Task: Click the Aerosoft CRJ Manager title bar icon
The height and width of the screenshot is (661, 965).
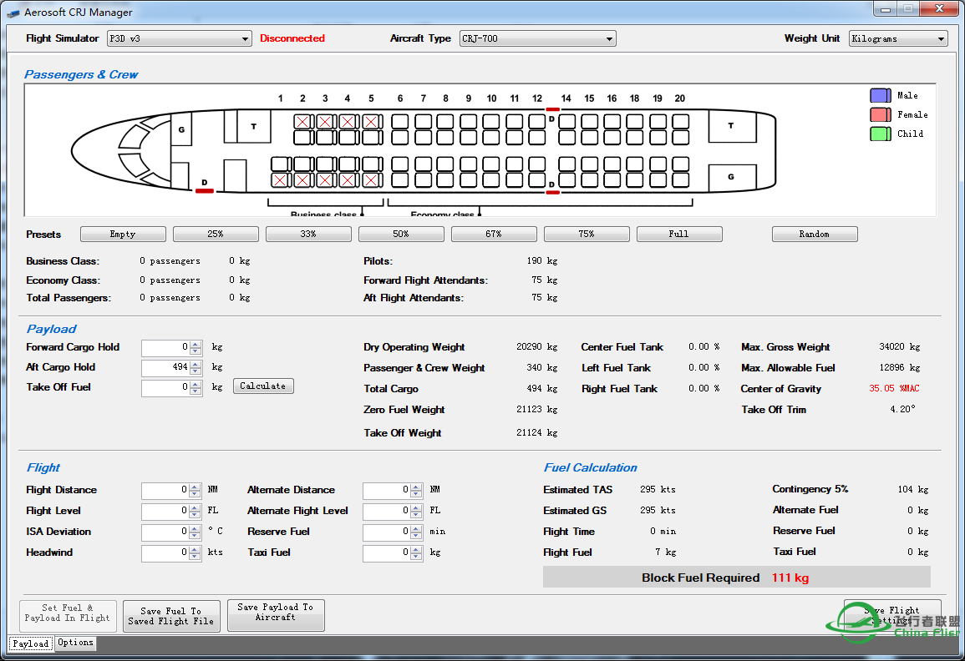Action: [x=13, y=13]
